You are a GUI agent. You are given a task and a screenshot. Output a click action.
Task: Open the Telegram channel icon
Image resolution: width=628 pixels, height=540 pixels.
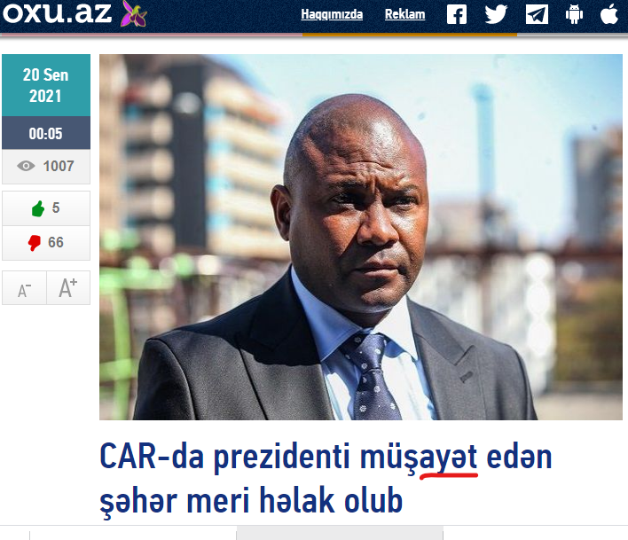(537, 14)
